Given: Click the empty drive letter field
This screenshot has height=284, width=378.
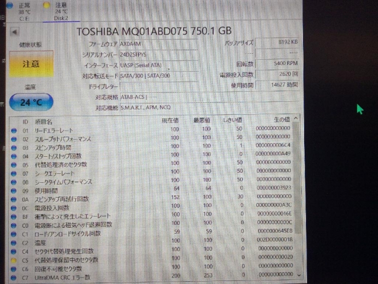Looking at the screenshot, I should [x=159, y=86].
